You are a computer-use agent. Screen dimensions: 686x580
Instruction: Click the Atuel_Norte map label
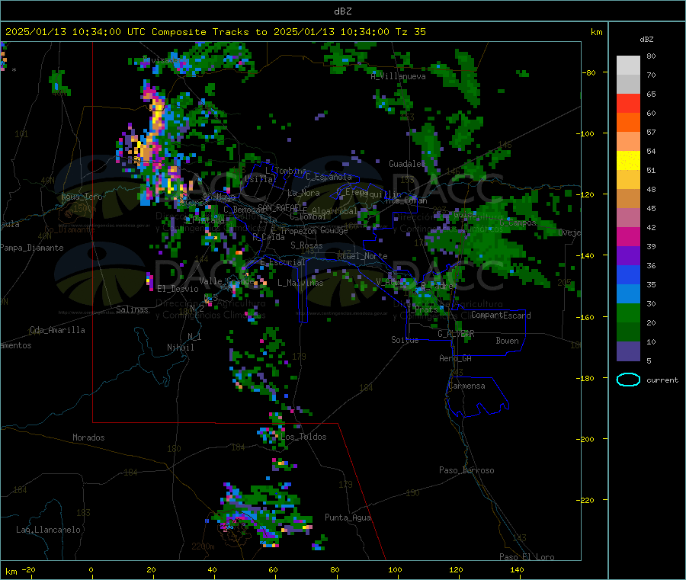pyautogui.click(x=362, y=256)
